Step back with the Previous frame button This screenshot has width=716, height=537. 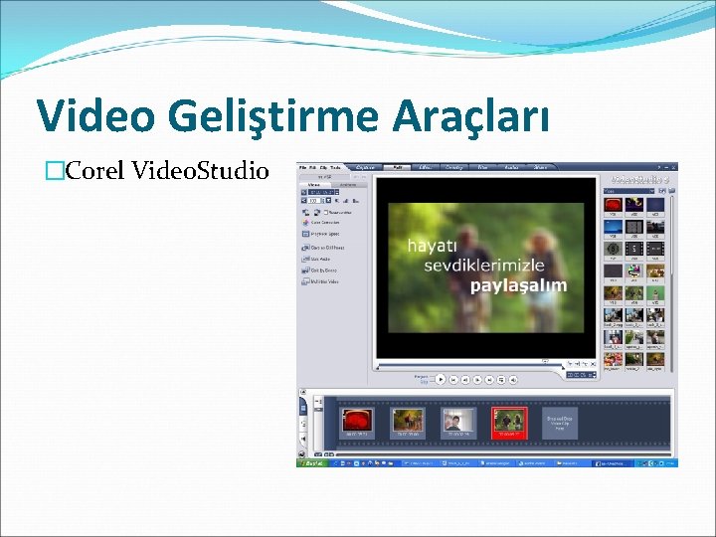465,380
